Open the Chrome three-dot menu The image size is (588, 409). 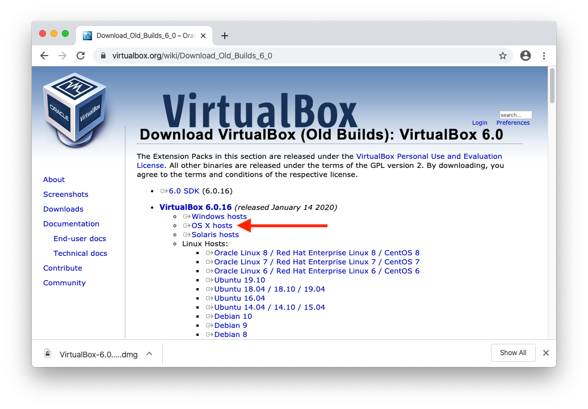[544, 56]
